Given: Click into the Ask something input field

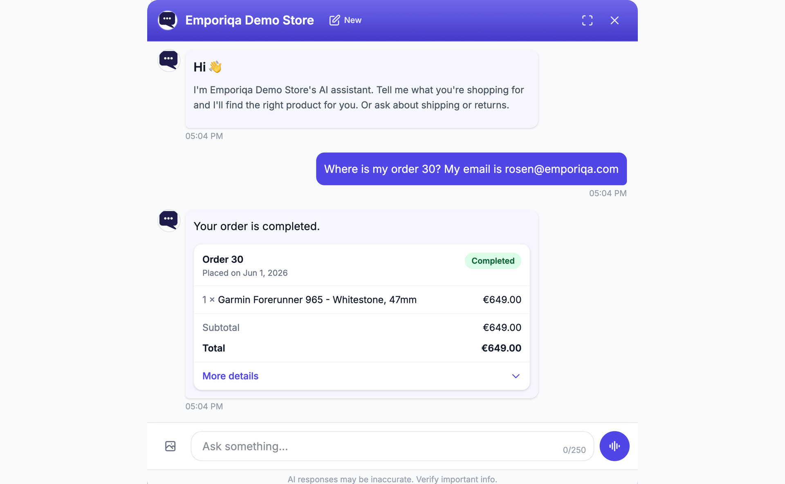Looking at the screenshot, I should (392, 446).
